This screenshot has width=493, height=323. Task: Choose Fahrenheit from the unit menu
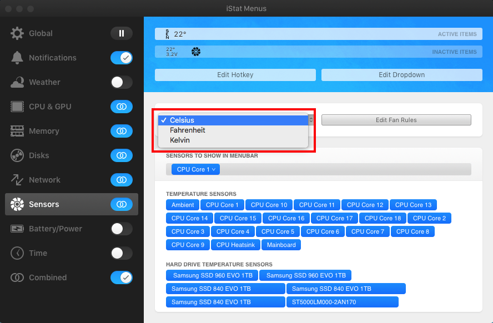click(x=233, y=130)
